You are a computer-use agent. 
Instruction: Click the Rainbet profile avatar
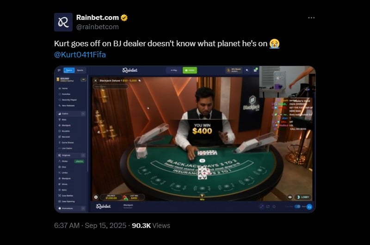coord(63,22)
